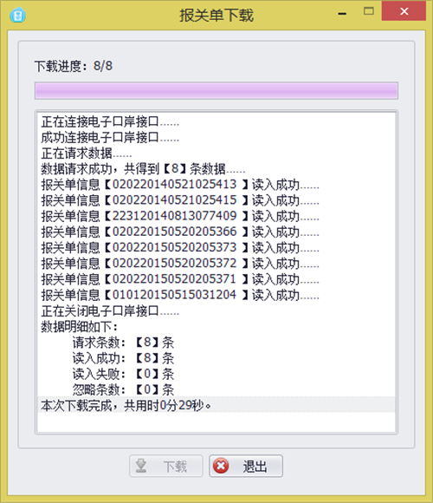The height and width of the screenshot is (503, 433).
Task: Select log entry 020220140521025415
Action: (180, 200)
